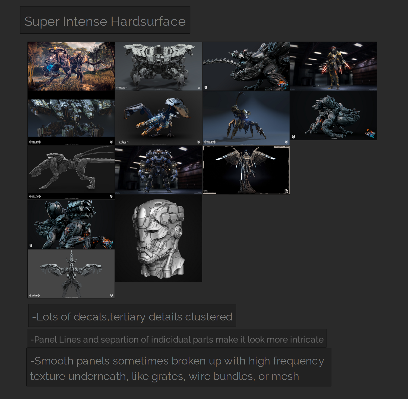Click the Burning Shores logo on dragon render
Screen dimensions: 408x399
coord(282,84)
